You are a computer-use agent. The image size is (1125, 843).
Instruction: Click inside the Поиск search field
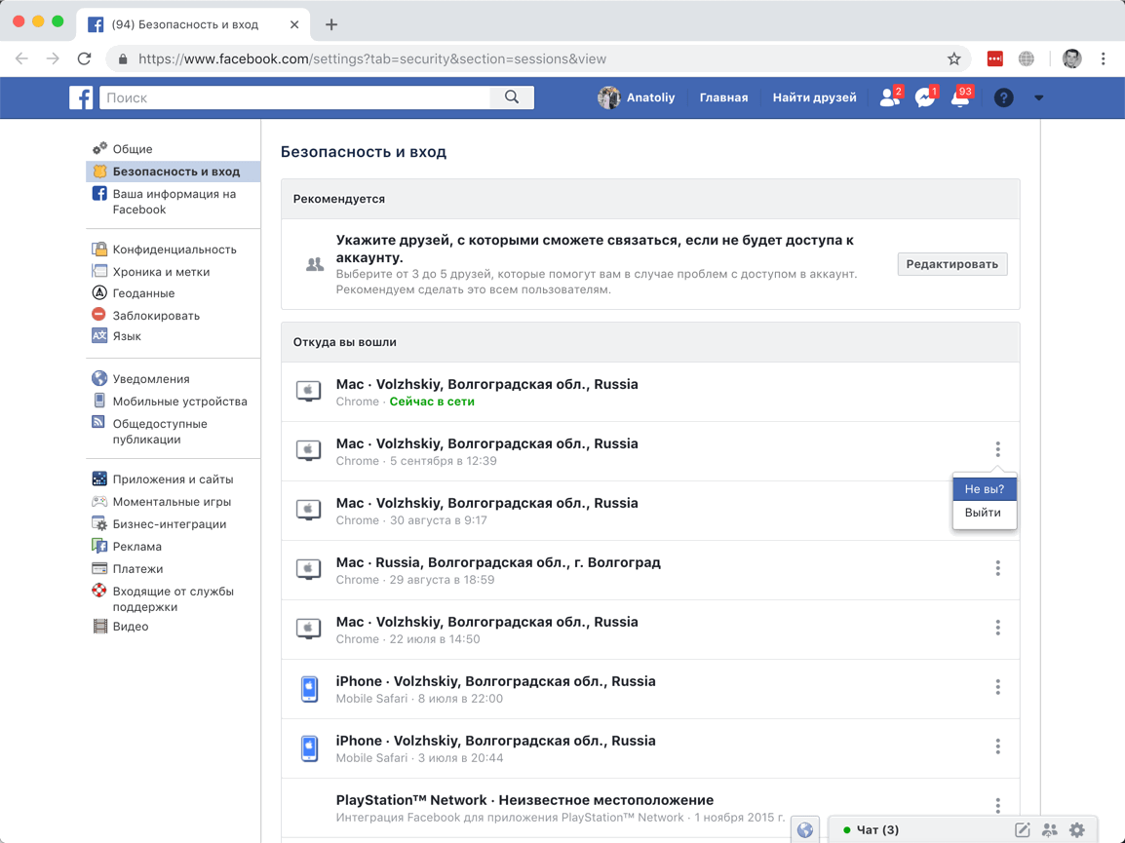(292, 97)
